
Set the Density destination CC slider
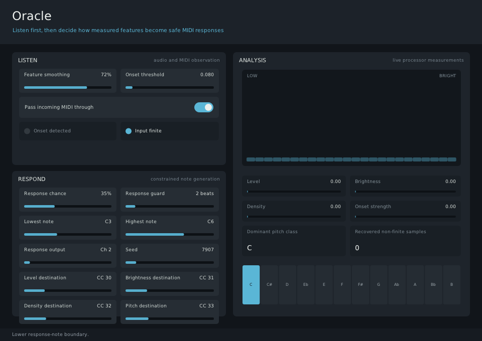68,318
